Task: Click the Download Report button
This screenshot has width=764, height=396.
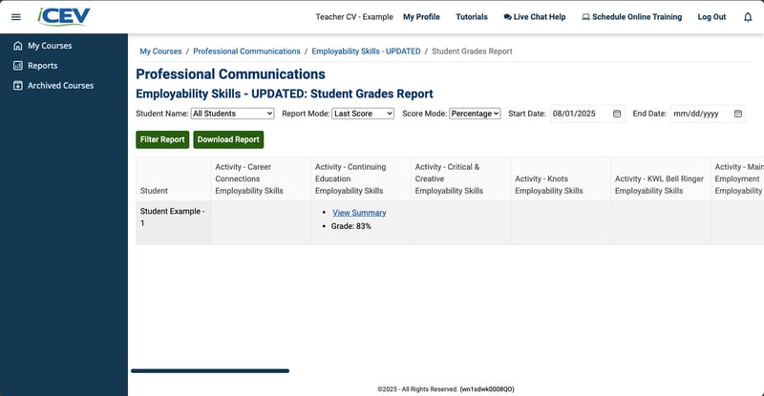Action: tap(228, 139)
